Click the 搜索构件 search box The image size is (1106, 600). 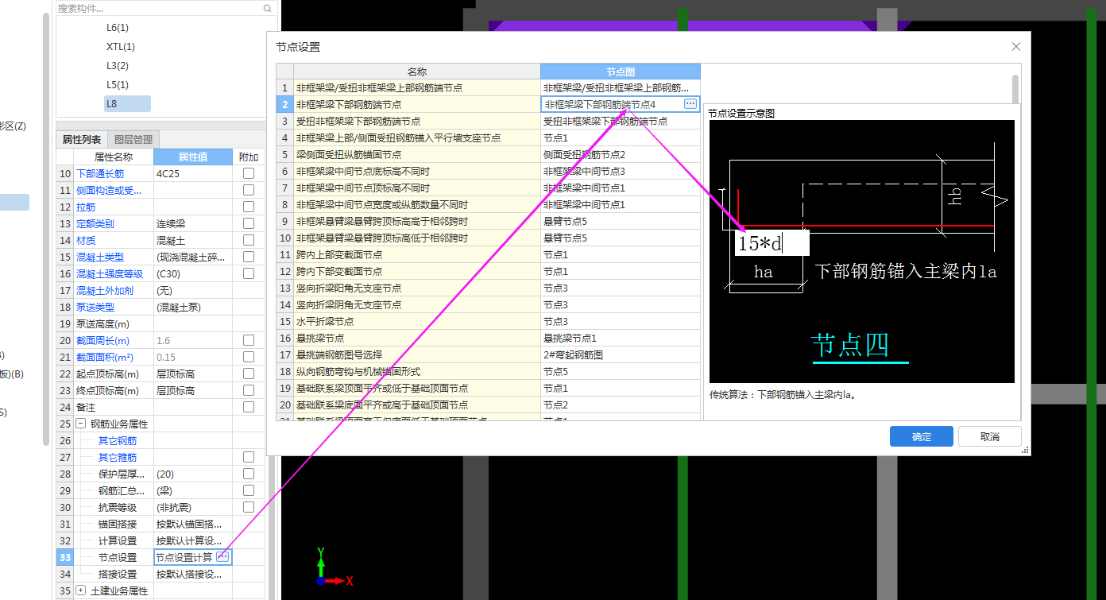[x=164, y=8]
